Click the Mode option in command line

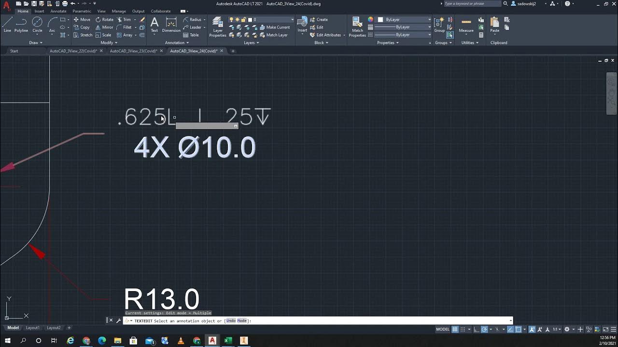point(241,321)
